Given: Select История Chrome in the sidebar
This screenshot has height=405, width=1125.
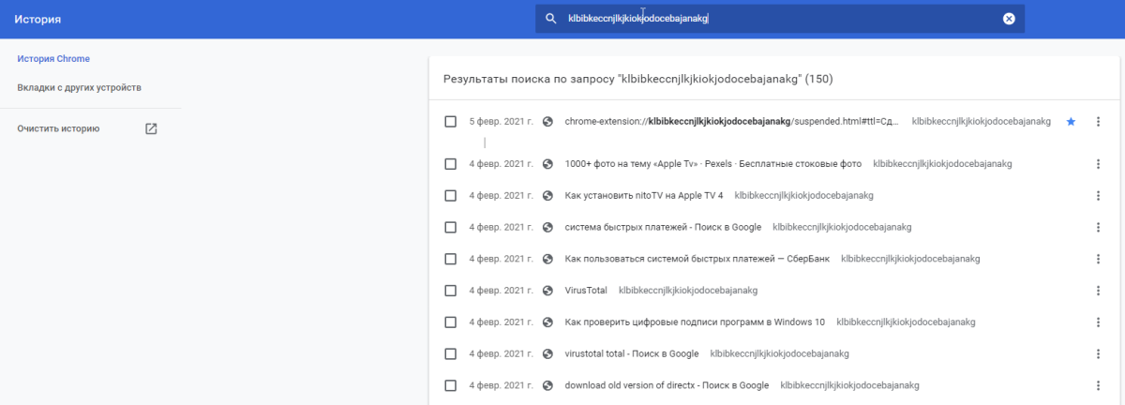Looking at the screenshot, I should [53, 59].
